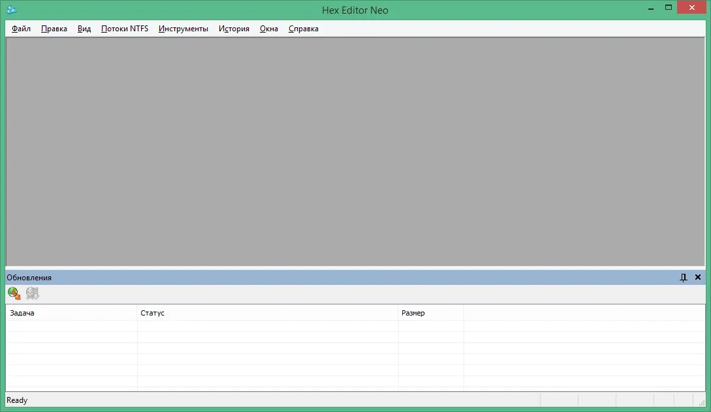Viewport: 711px width, 412px height.
Task: Click the status bar resize grip
Action: tap(701, 402)
